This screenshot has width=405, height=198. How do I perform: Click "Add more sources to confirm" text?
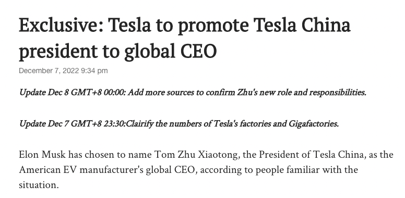[x=182, y=92]
